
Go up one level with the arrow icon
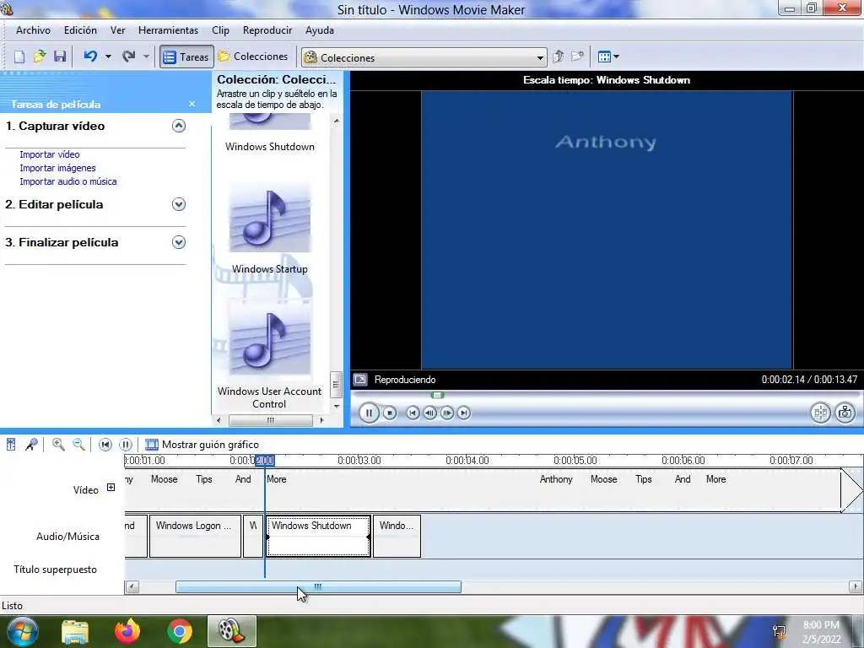click(559, 57)
